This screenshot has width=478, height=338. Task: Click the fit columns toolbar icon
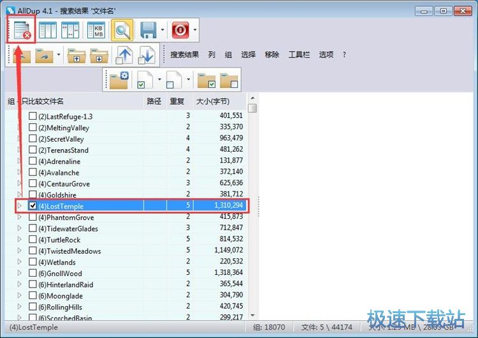(x=48, y=30)
